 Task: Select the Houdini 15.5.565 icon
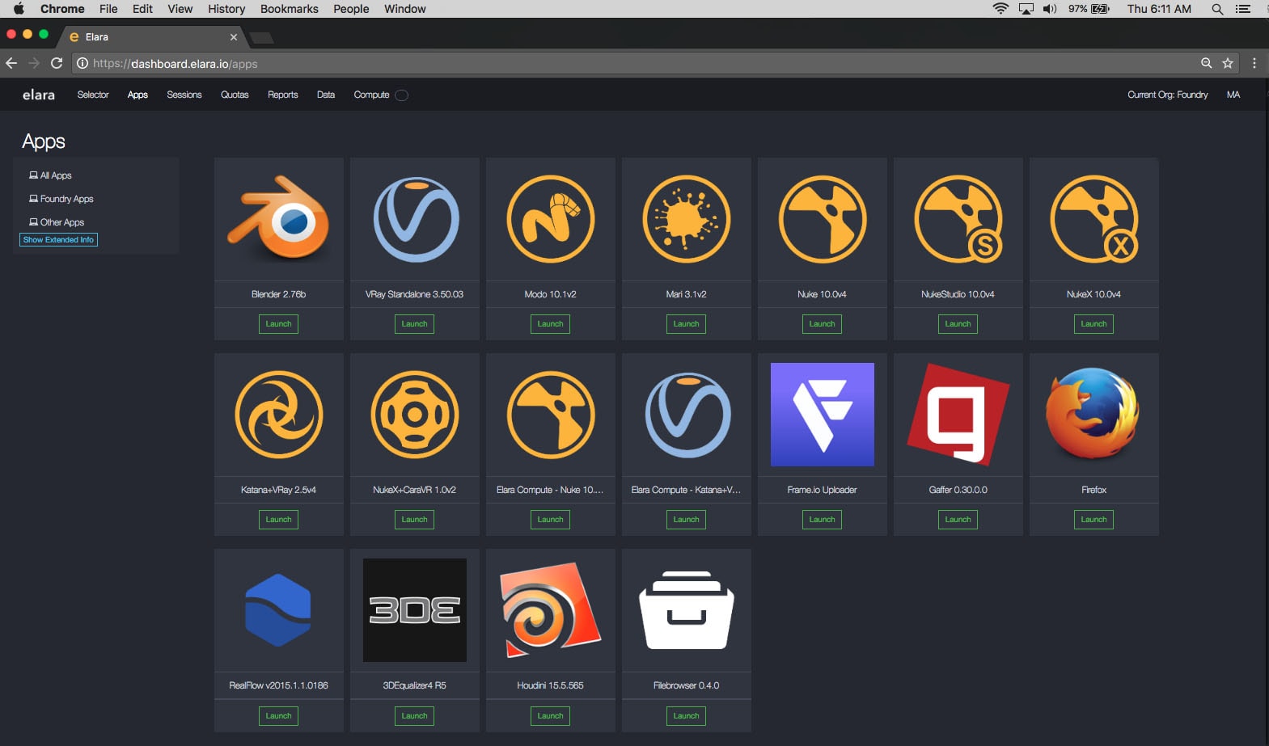(x=551, y=610)
